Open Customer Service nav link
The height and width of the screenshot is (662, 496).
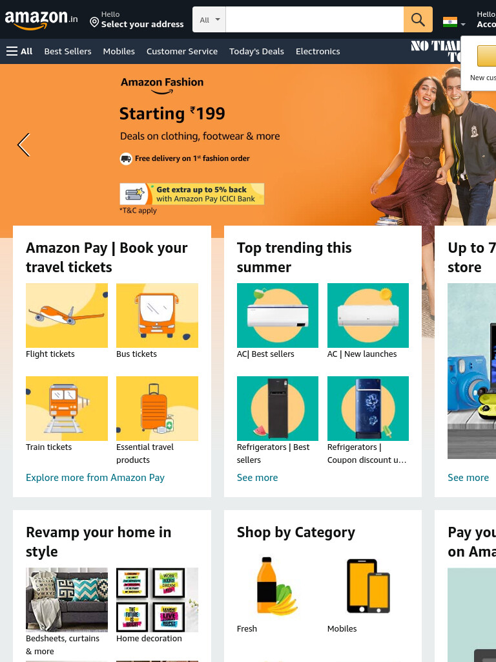click(x=182, y=51)
